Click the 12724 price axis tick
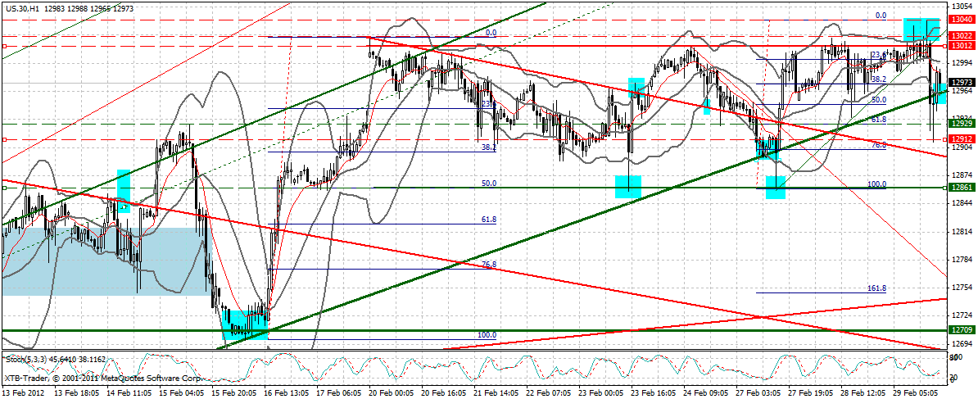 [963, 315]
